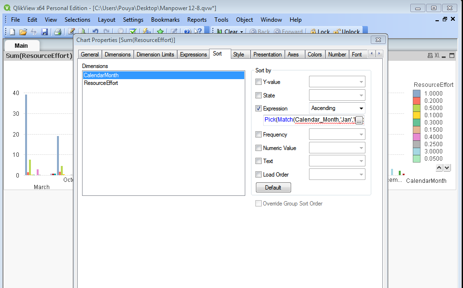Image resolution: width=463 pixels, height=288 pixels.
Task: Maximize the chart object via caption icon
Action: point(452,55)
